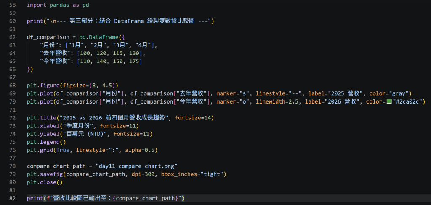Click the "今年營收" dictionary key on line 65
The height and width of the screenshot is (205, 431).
[55, 61]
